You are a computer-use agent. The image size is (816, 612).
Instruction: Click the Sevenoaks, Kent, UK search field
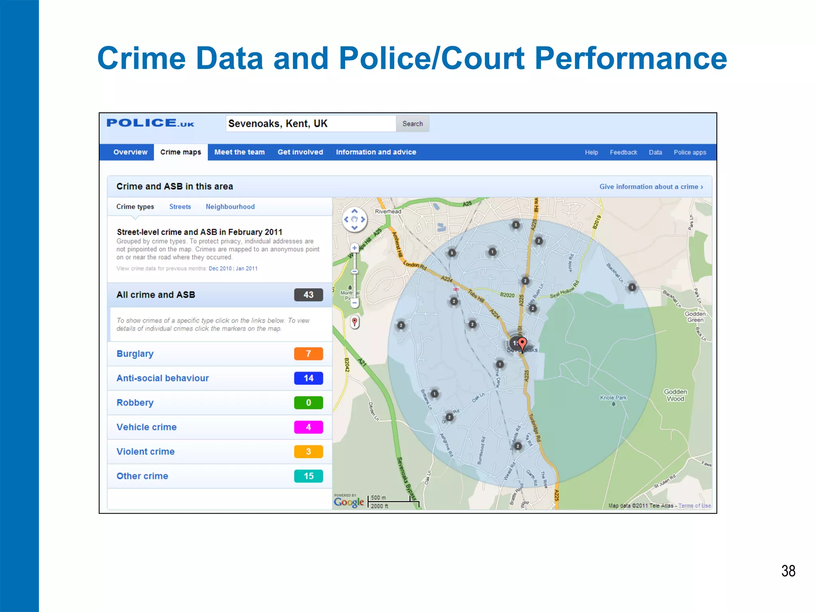[x=311, y=124]
